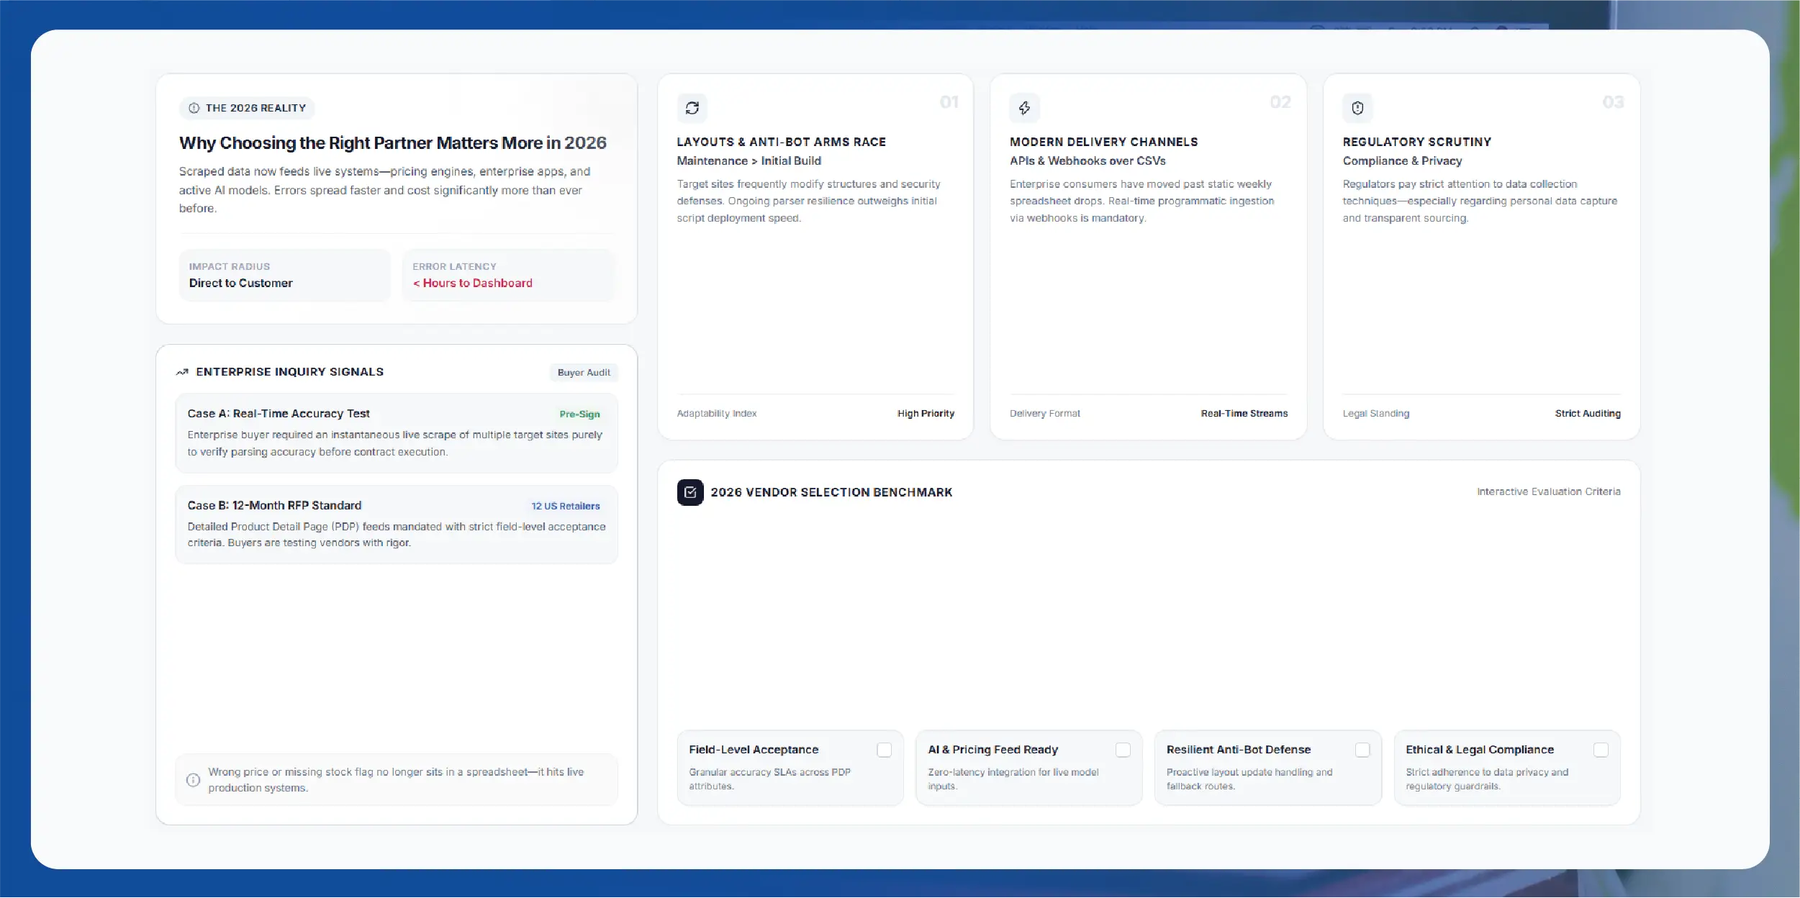This screenshot has height=898, width=1800.
Task: Click the MODERN DELIVERY CHANNELS heading
Action: 1104,142
